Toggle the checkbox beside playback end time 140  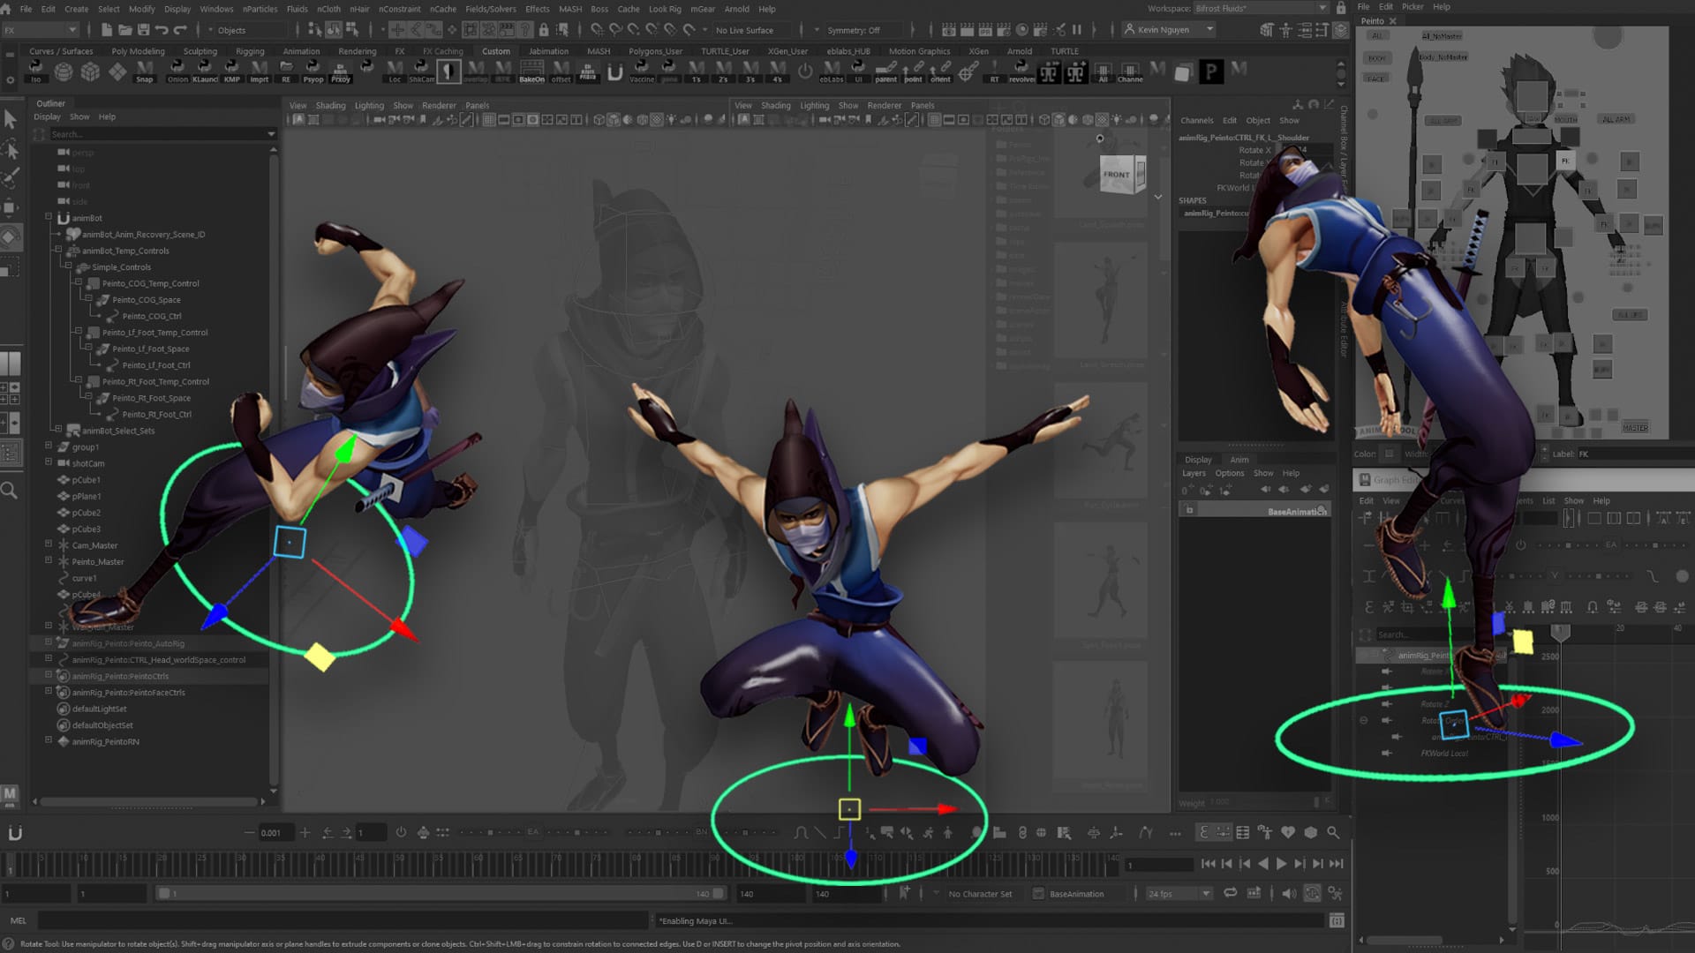coord(886,894)
